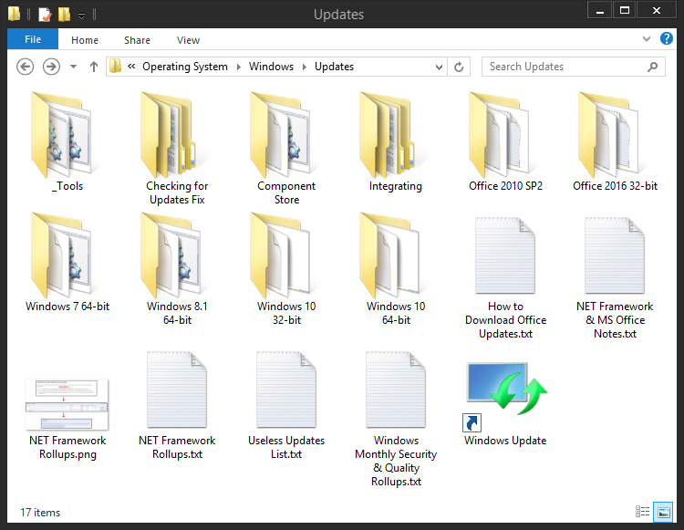This screenshot has width=684, height=530.
Task: Expand the Operating System breadcrumb arrow
Action: pos(239,67)
